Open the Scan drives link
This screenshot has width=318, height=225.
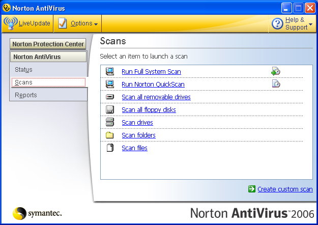[137, 122]
